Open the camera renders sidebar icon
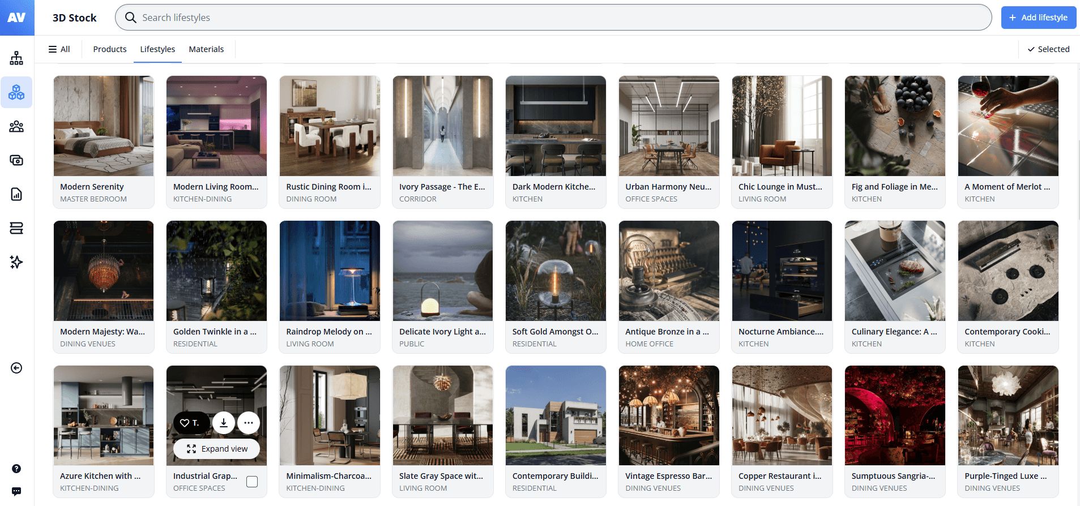 point(16,160)
